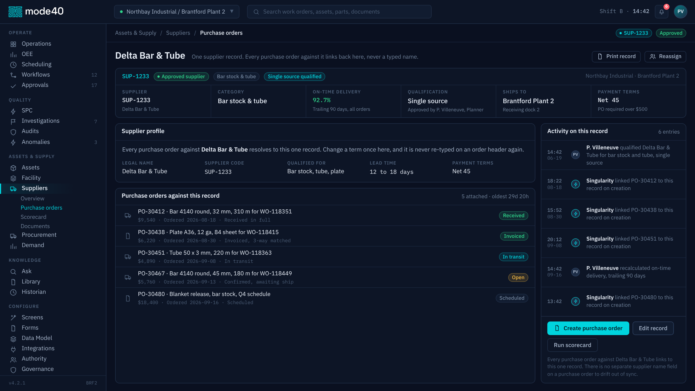Click Single source qualified tag
The height and width of the screenshot is (391, 695).
pyautogui.click(x=295, y=77)
